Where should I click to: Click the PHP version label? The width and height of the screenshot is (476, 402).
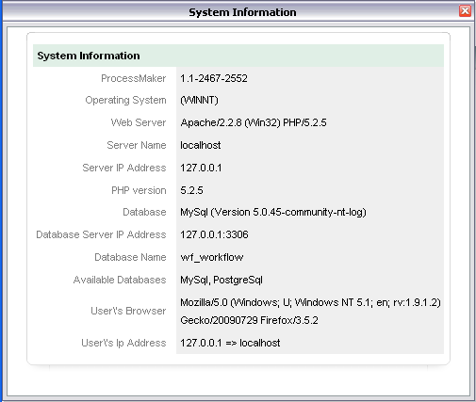pyautogui.click(x=139, y=190)
